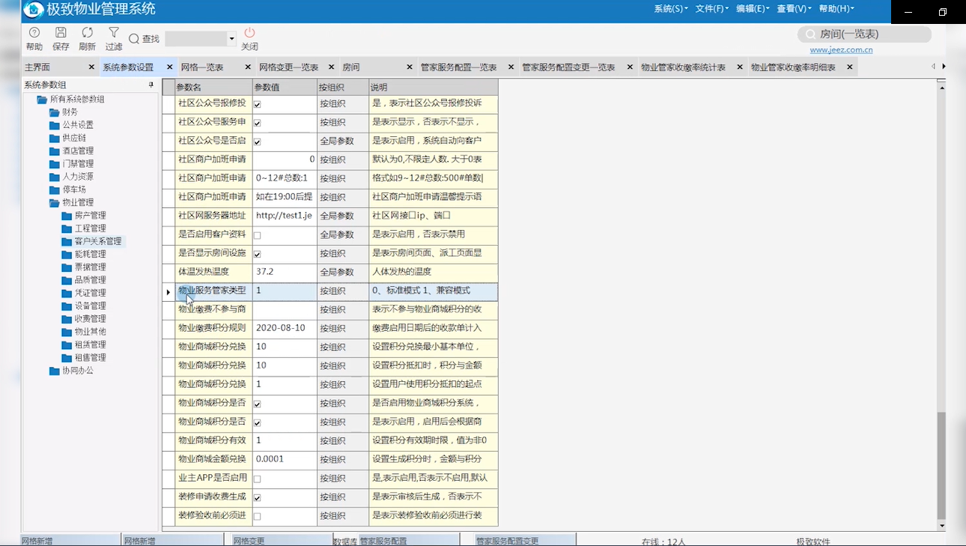This screenshot has height=546, width=966.
Task: Click the 参数值 column header
Action: pyautogui.click(x=285, y=88)
